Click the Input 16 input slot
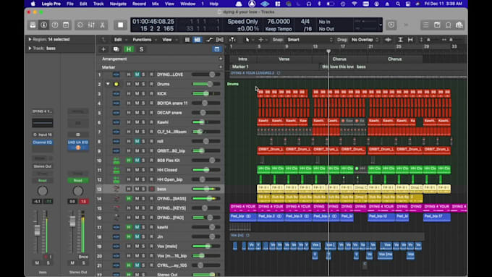Image resolution: width=492 pixels, height=277 pixels. [43, 135]
